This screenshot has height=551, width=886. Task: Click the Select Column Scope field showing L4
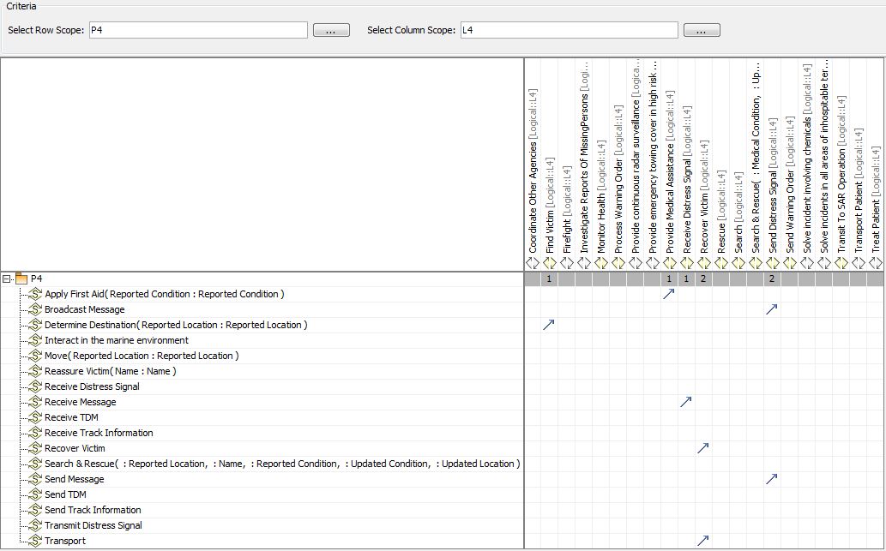569,29
